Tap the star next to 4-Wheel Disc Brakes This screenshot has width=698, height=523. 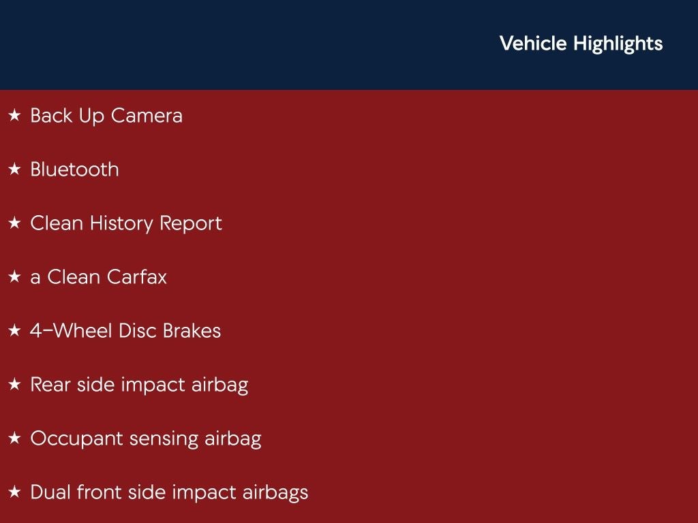tap(14, 331)
